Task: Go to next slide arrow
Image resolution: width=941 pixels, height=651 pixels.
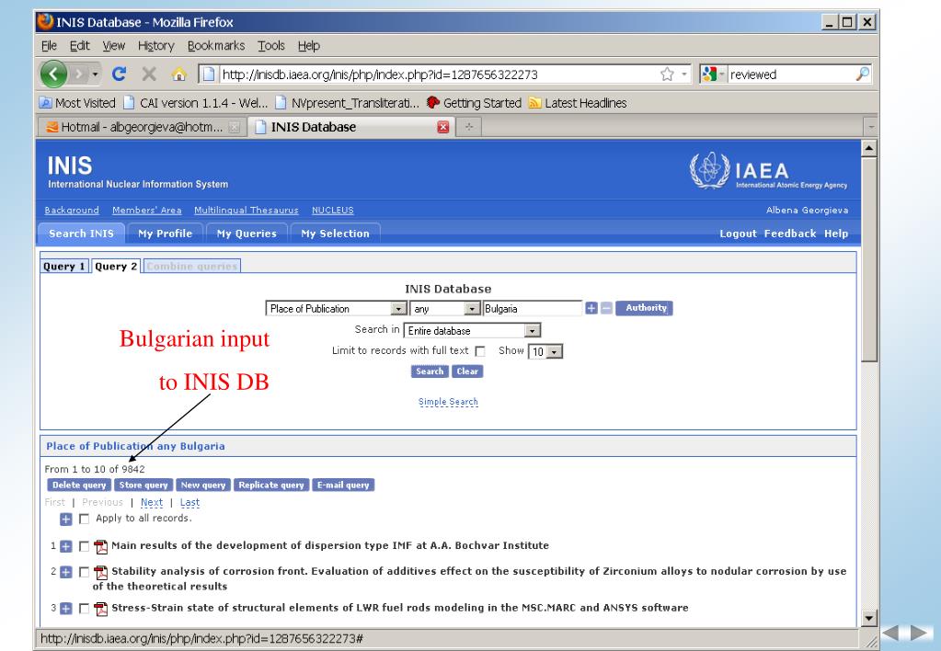Action: [x=919, y=633]
